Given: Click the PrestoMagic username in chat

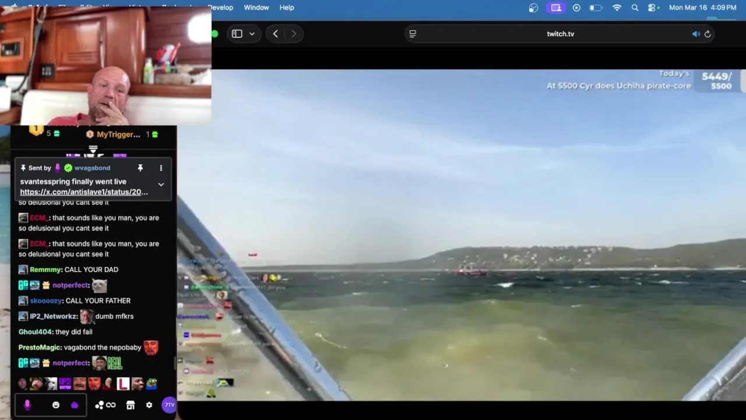Looking at the screenshot, I should point(40,348).
